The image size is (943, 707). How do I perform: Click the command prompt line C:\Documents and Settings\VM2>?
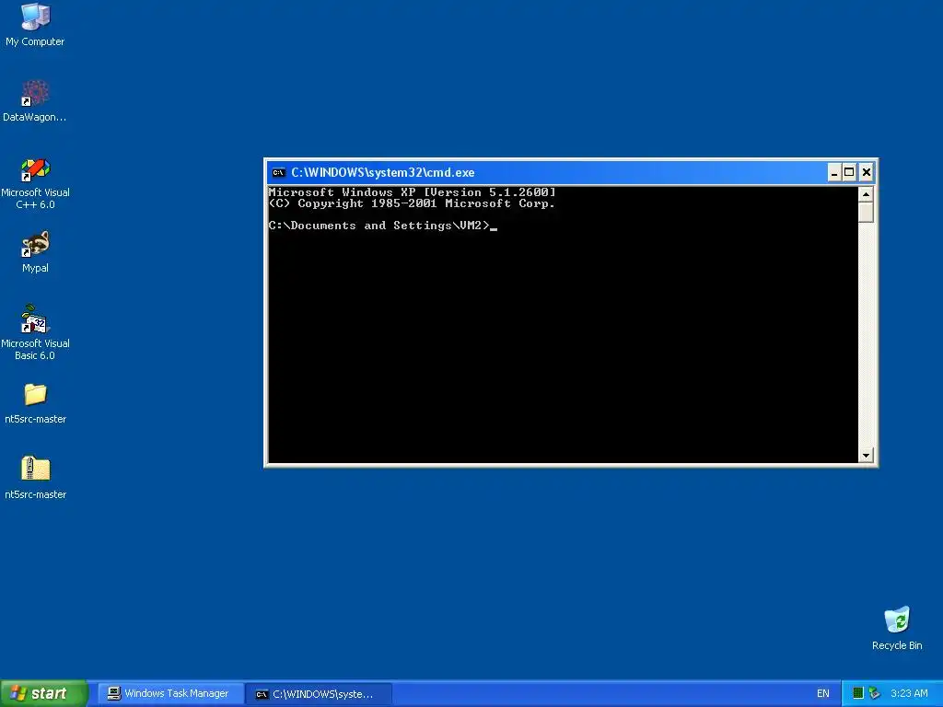pyautogui.click(x=378, y=226)
